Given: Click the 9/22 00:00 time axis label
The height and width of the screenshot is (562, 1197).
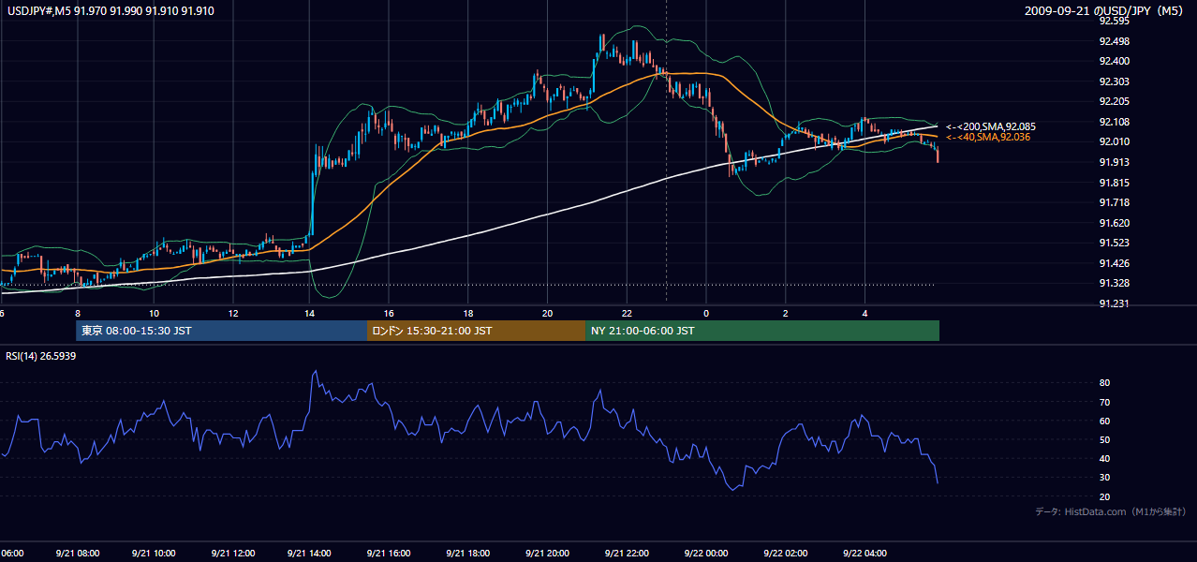Looking at the screenshot, I should (706, 554).
